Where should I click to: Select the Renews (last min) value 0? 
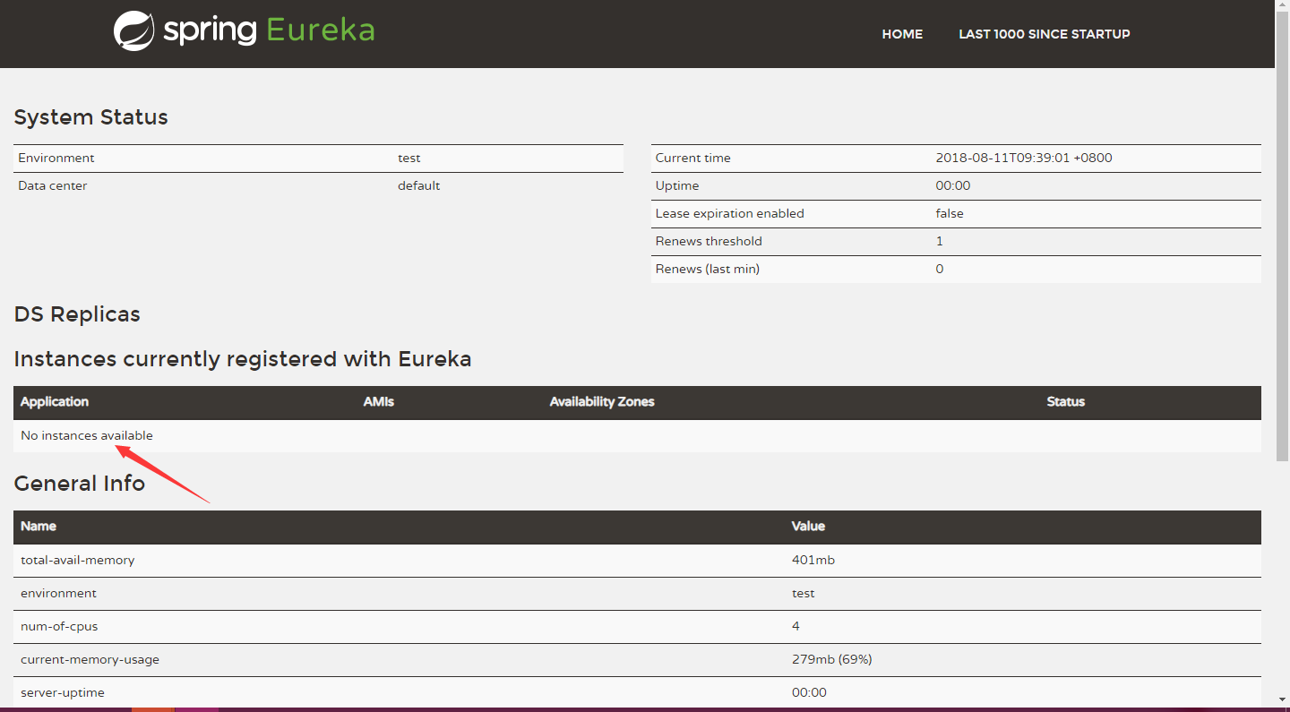coord(940,269)
